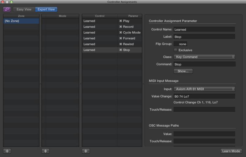Select the Learned Rewind assignment row
The height and width of the screenshot is (157, 246).
pyautogui.click(x=112, y=44)
